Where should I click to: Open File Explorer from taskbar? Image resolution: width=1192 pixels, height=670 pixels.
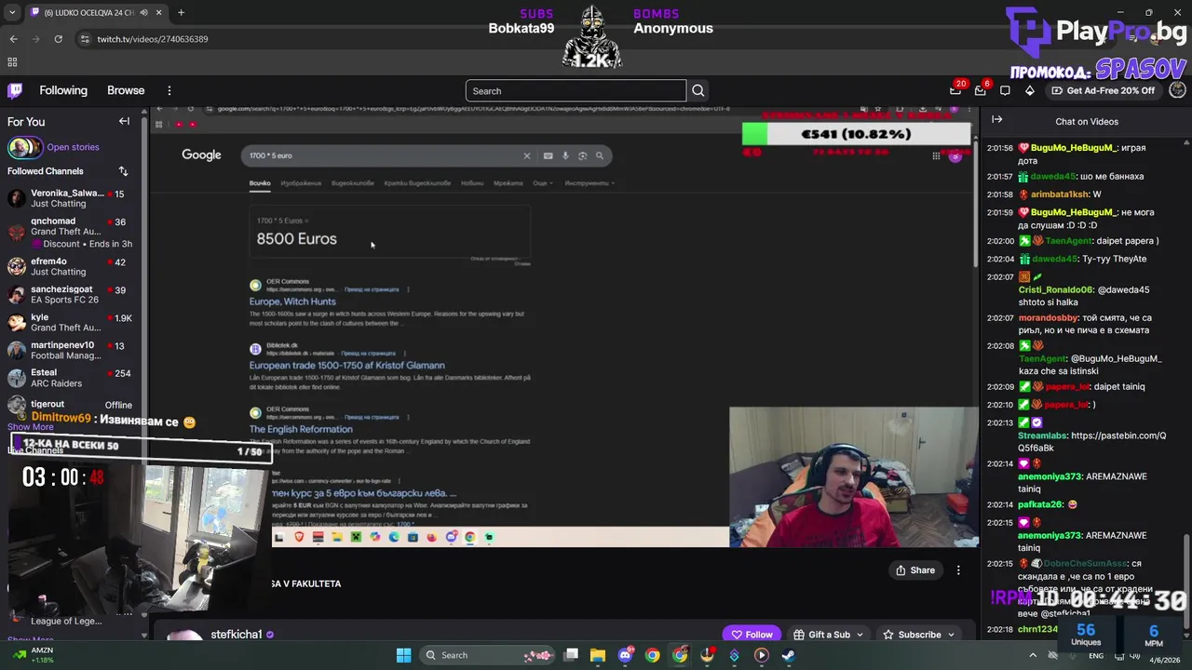click(598, 655)
